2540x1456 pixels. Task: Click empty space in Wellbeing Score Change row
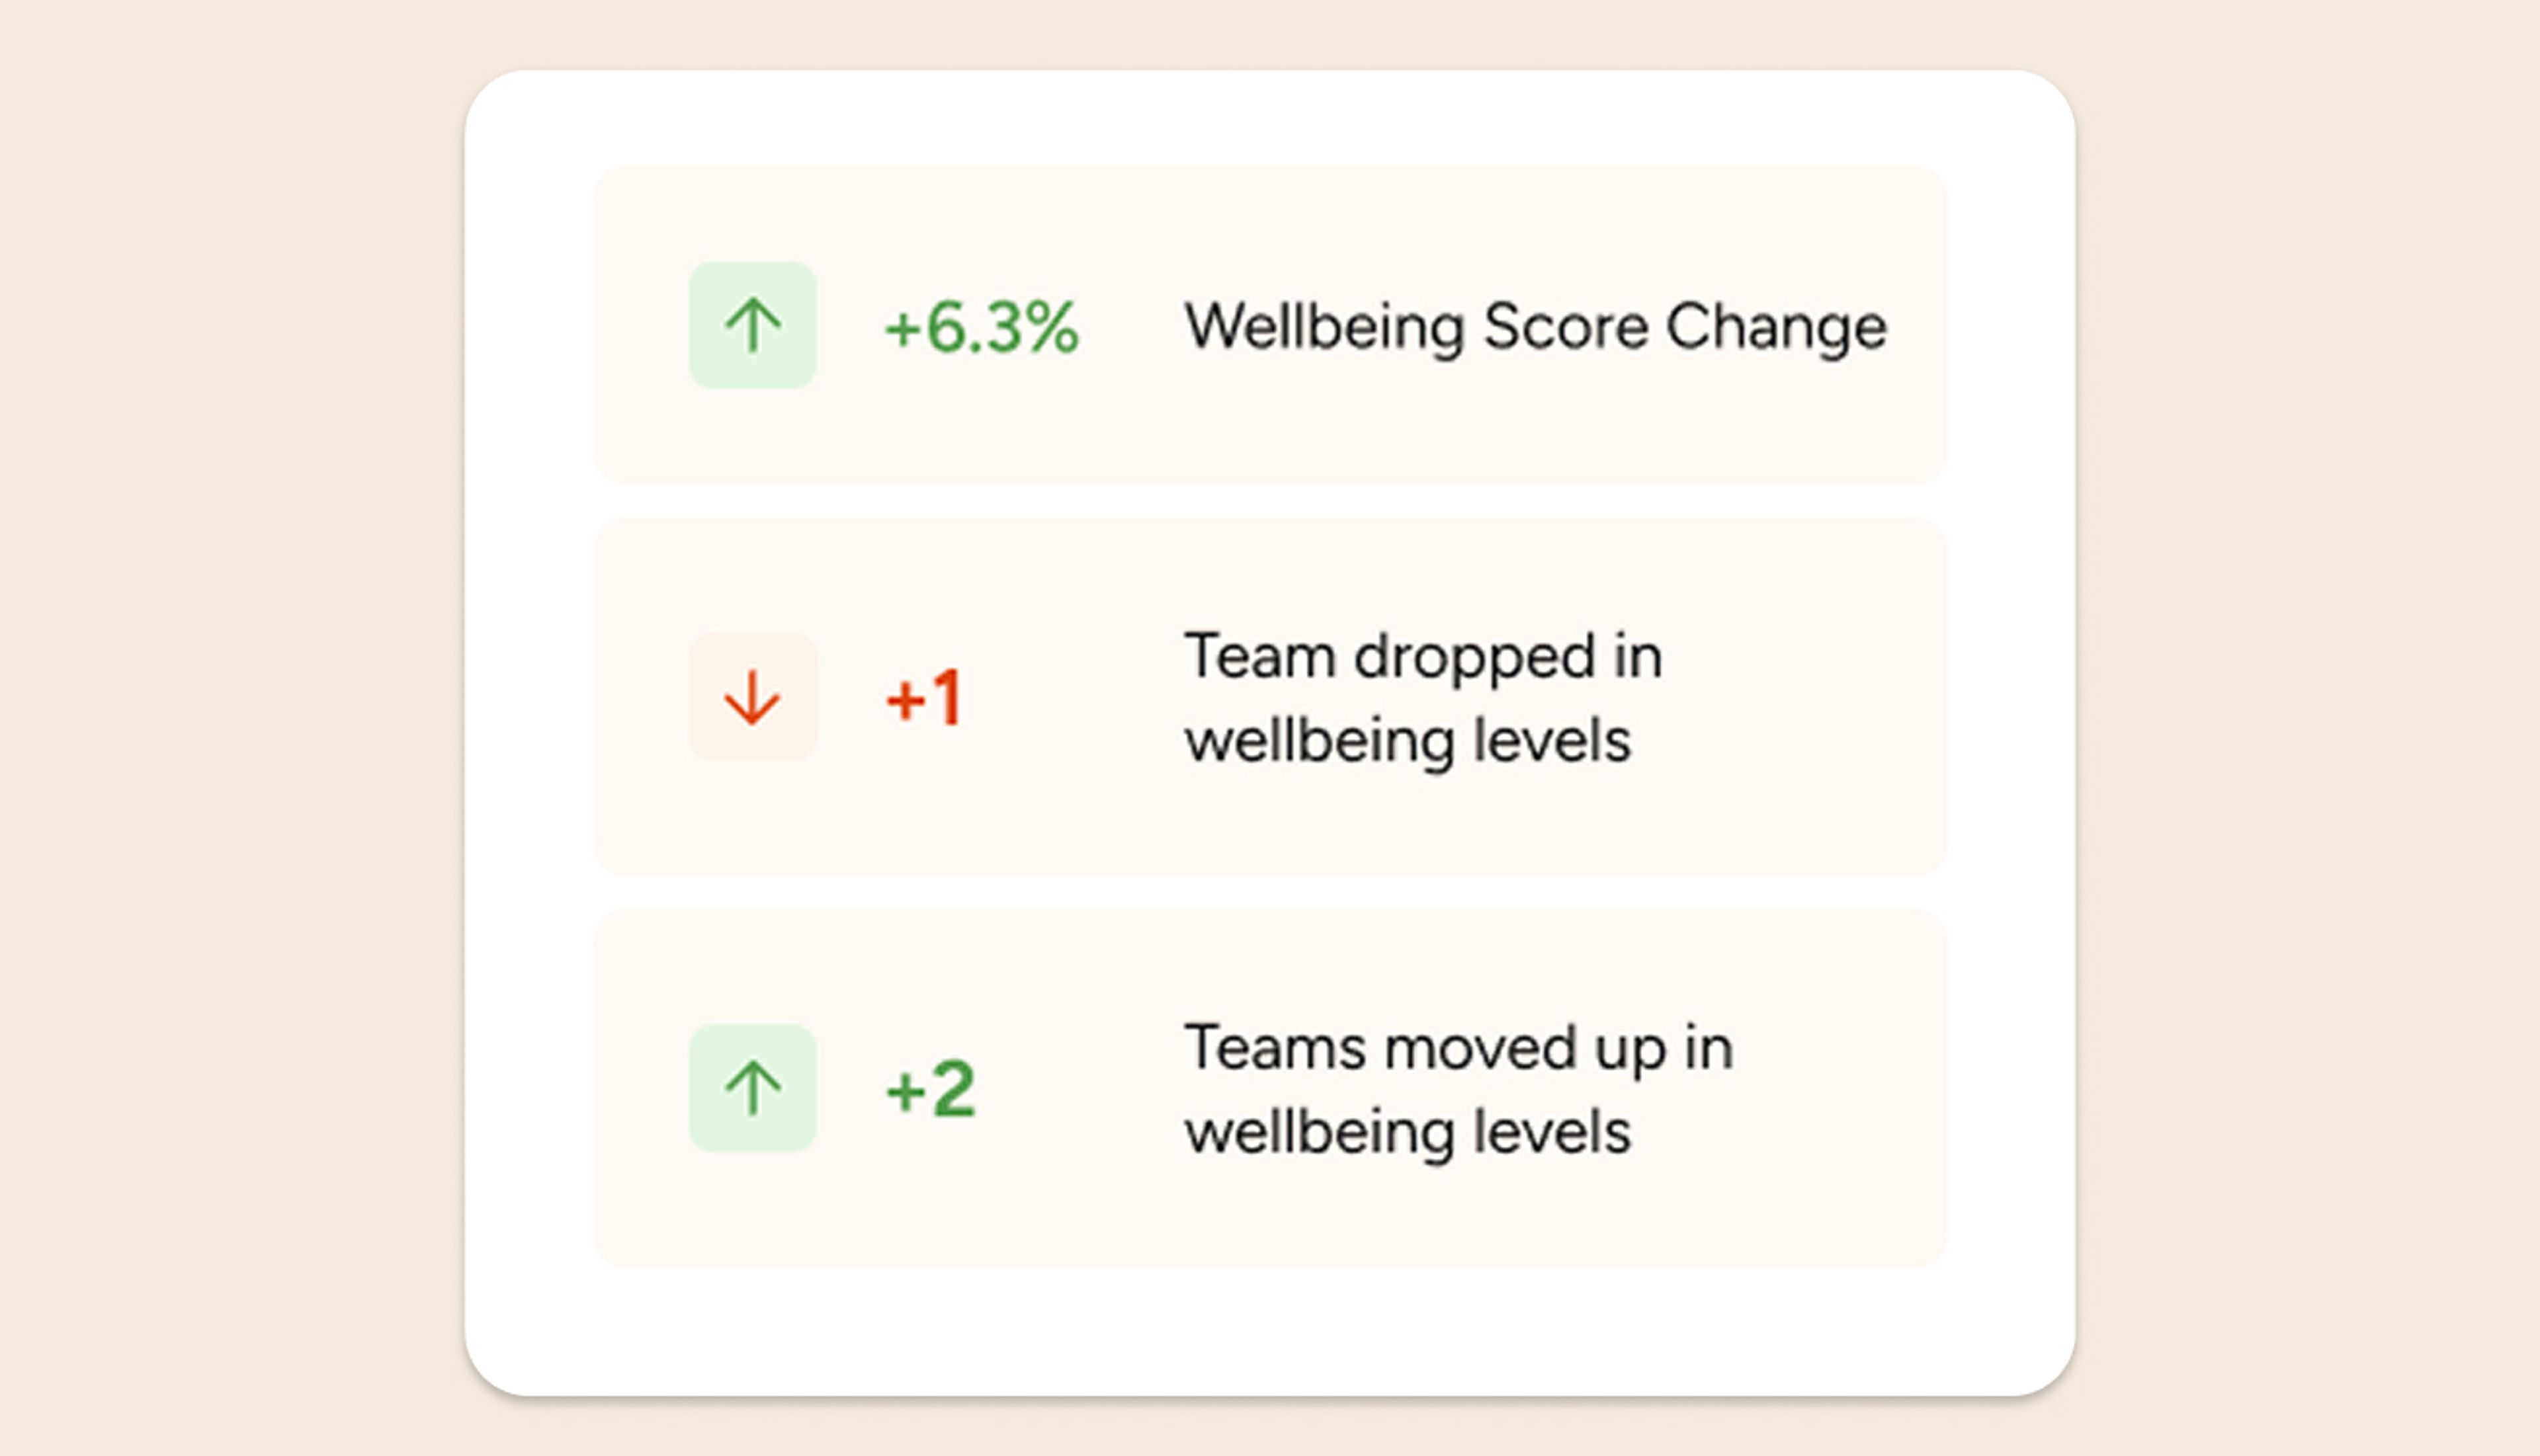[1271, 430]
